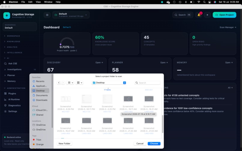The width and height of the screenshot is (242, 151).
Task: Open Control Center in menu bar
Action: pos(210,2)
